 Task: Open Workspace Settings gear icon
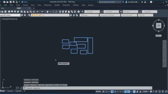[x=22, y=15]
